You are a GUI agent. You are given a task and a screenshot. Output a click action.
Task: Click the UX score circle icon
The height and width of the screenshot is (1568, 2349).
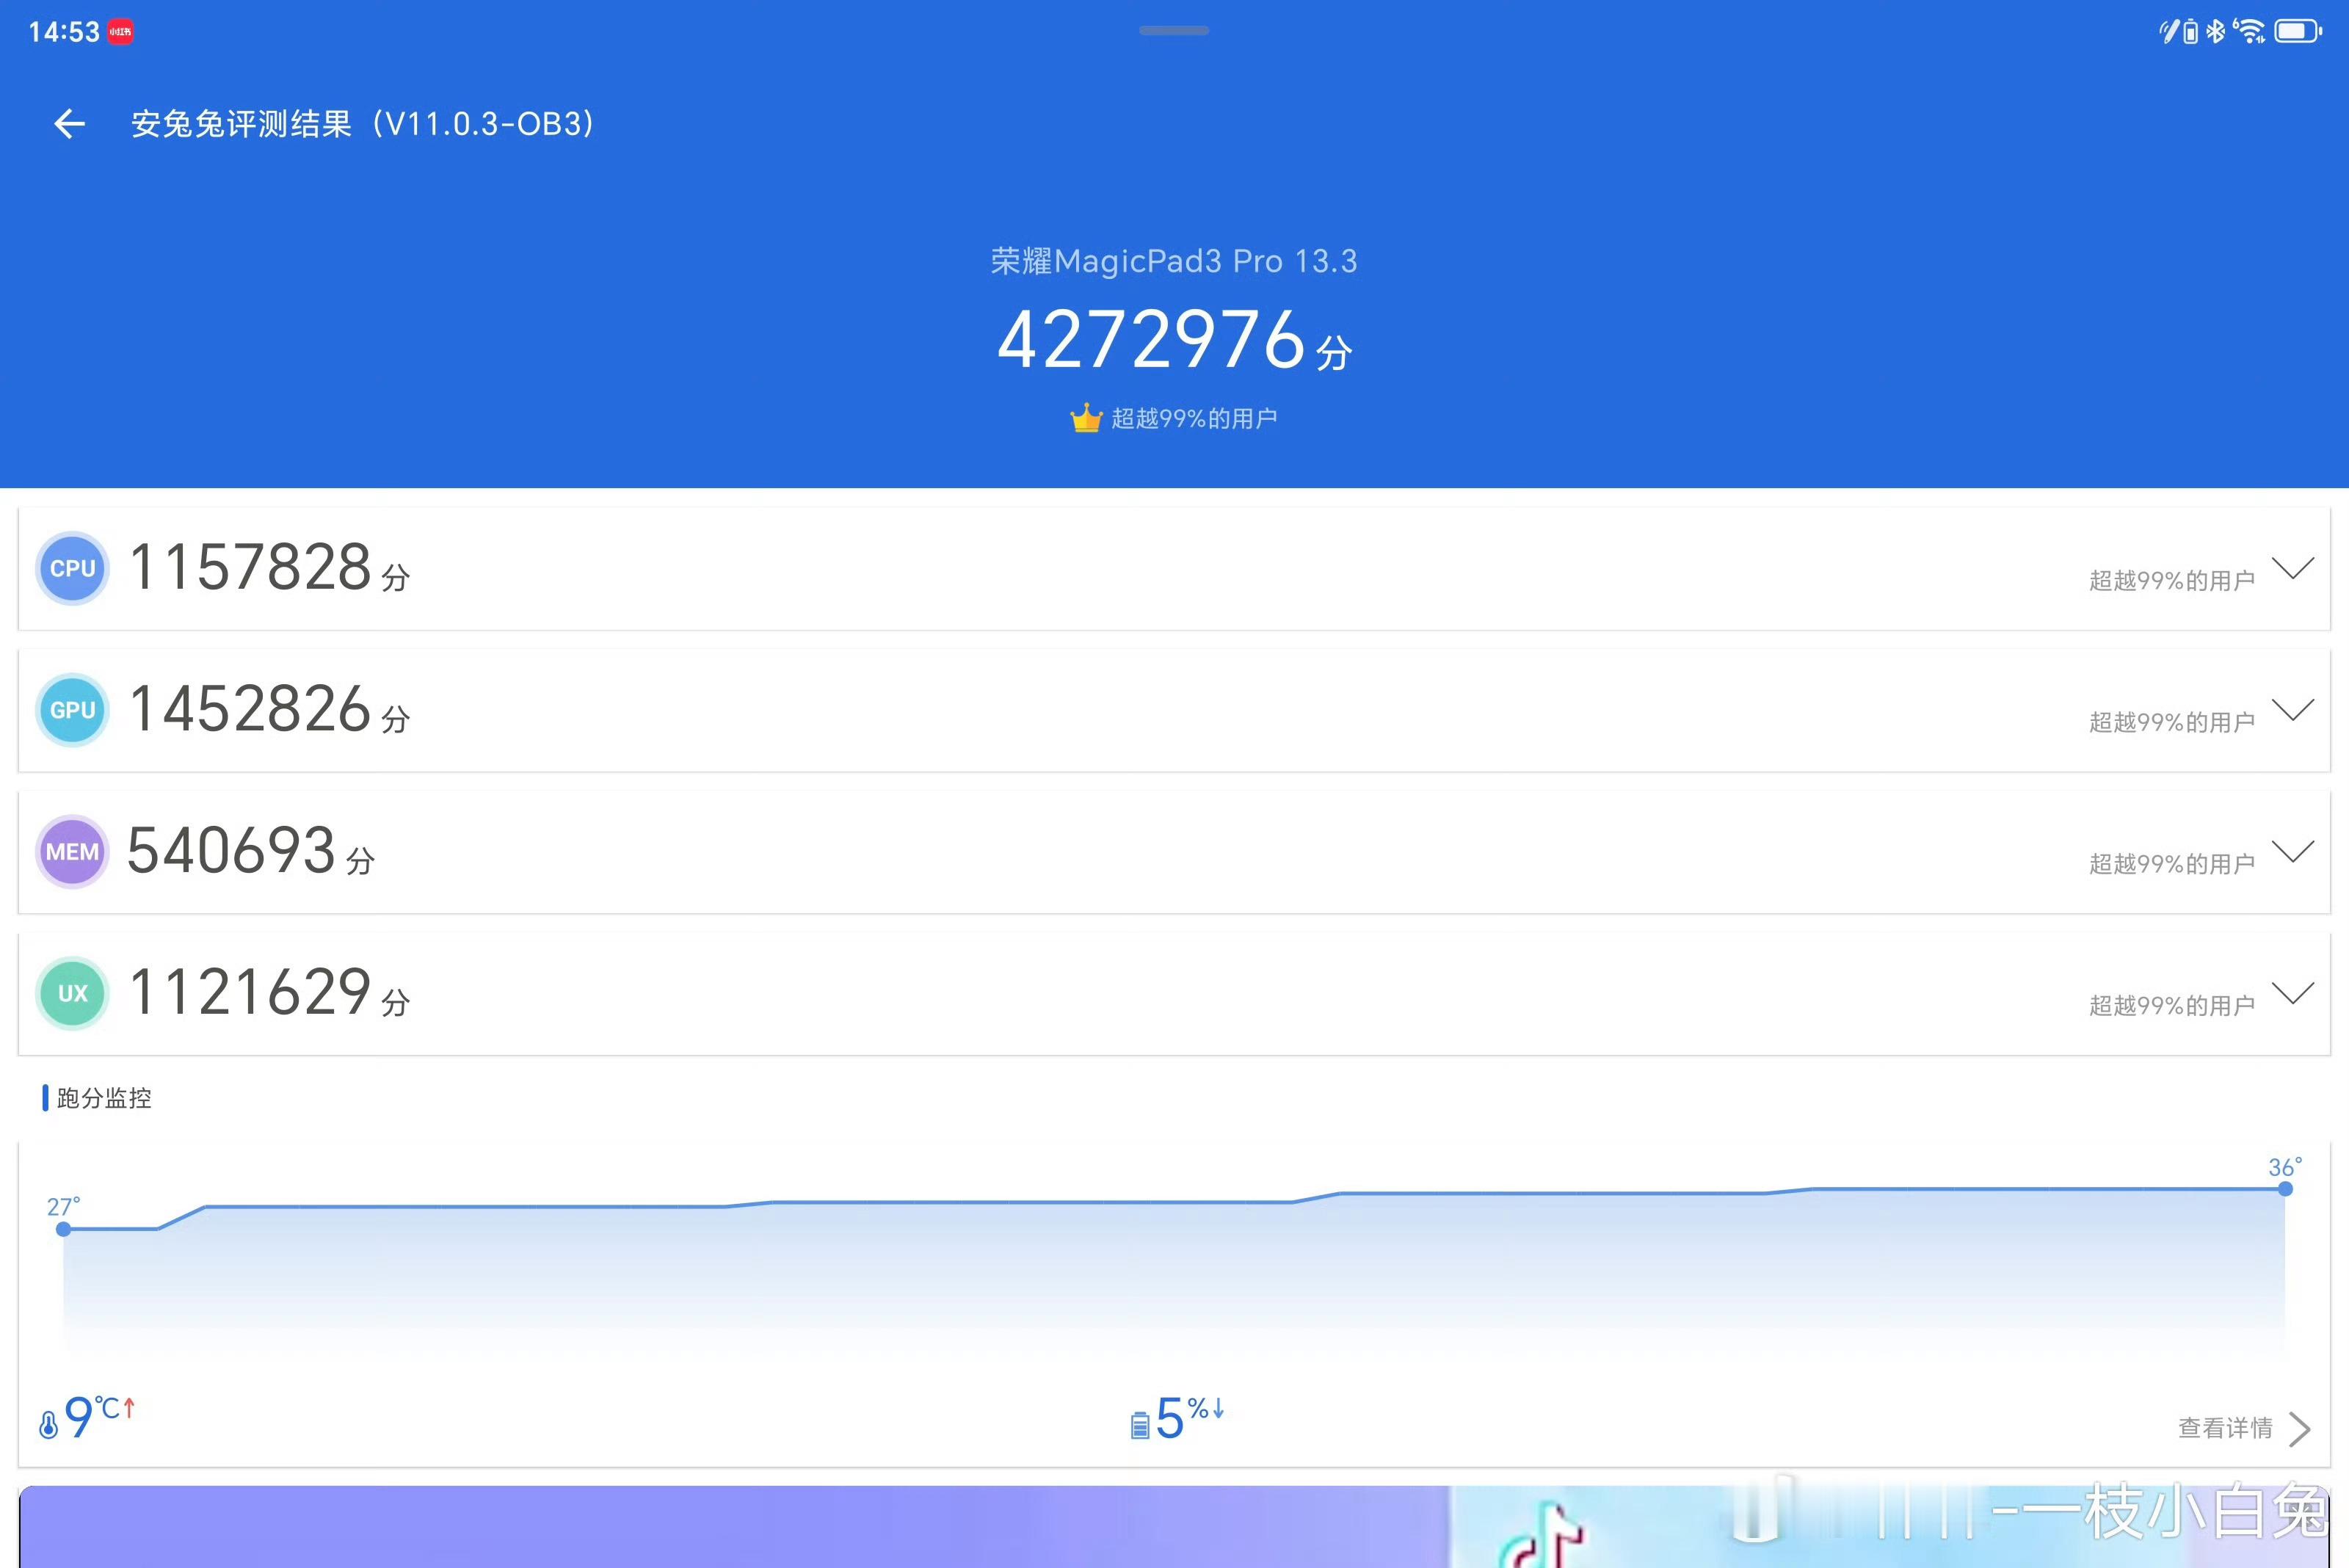[x=72, y=993]
